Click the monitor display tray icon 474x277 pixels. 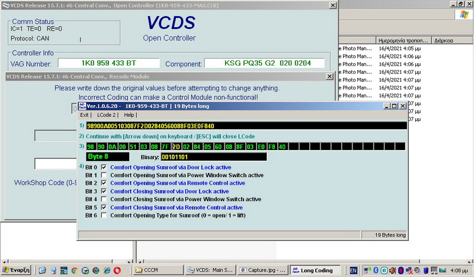pos(434,271)
